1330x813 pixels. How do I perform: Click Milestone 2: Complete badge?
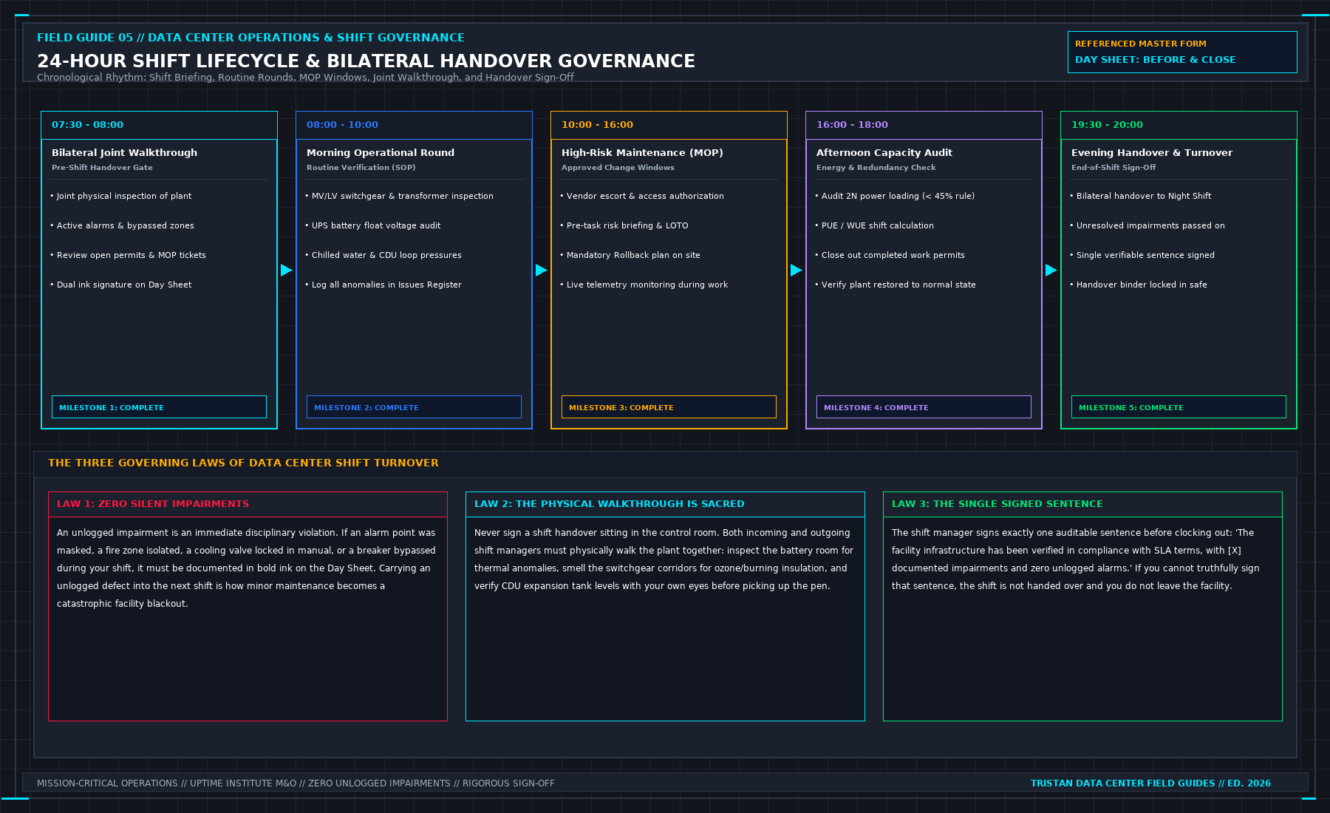click(414, 407)
